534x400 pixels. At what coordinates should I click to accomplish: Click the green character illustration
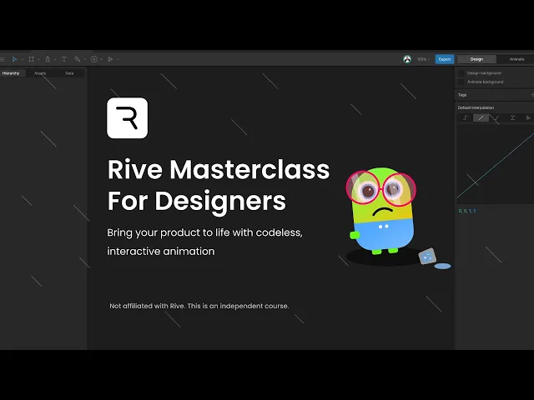(382, 212)
